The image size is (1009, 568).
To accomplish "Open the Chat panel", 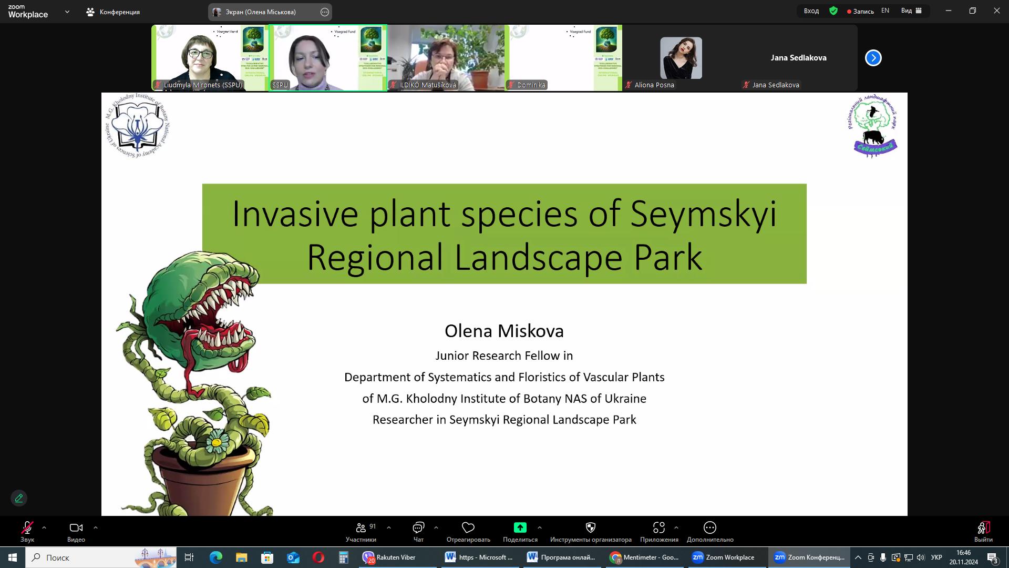I will (418, 528).
